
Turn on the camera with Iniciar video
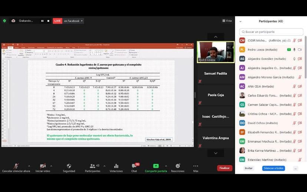point(43,166)
